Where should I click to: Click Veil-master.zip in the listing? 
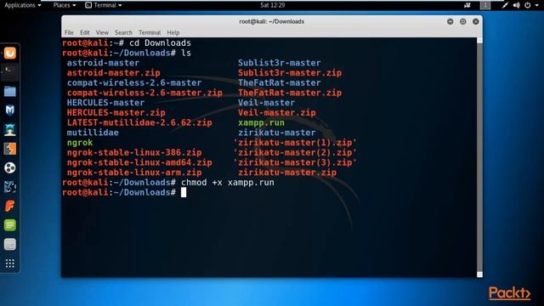point(277,112)
